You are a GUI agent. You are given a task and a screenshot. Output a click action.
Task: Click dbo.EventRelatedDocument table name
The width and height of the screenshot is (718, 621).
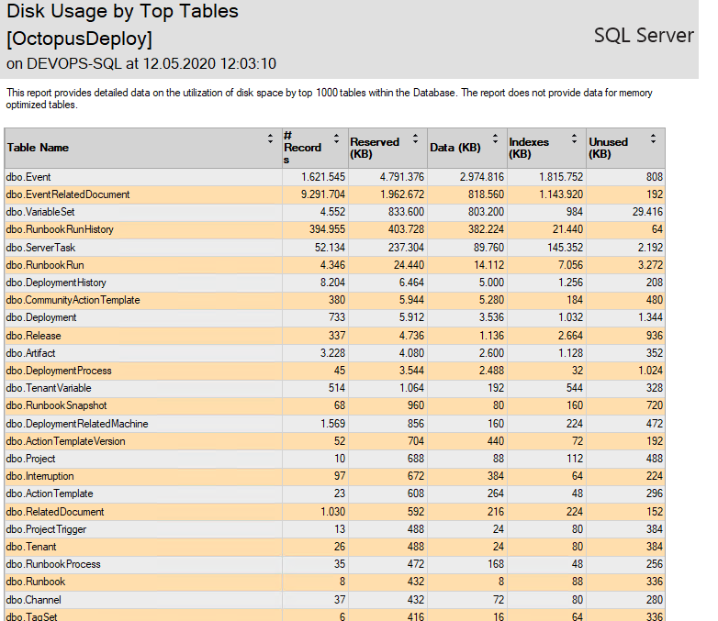coord(68,194)
